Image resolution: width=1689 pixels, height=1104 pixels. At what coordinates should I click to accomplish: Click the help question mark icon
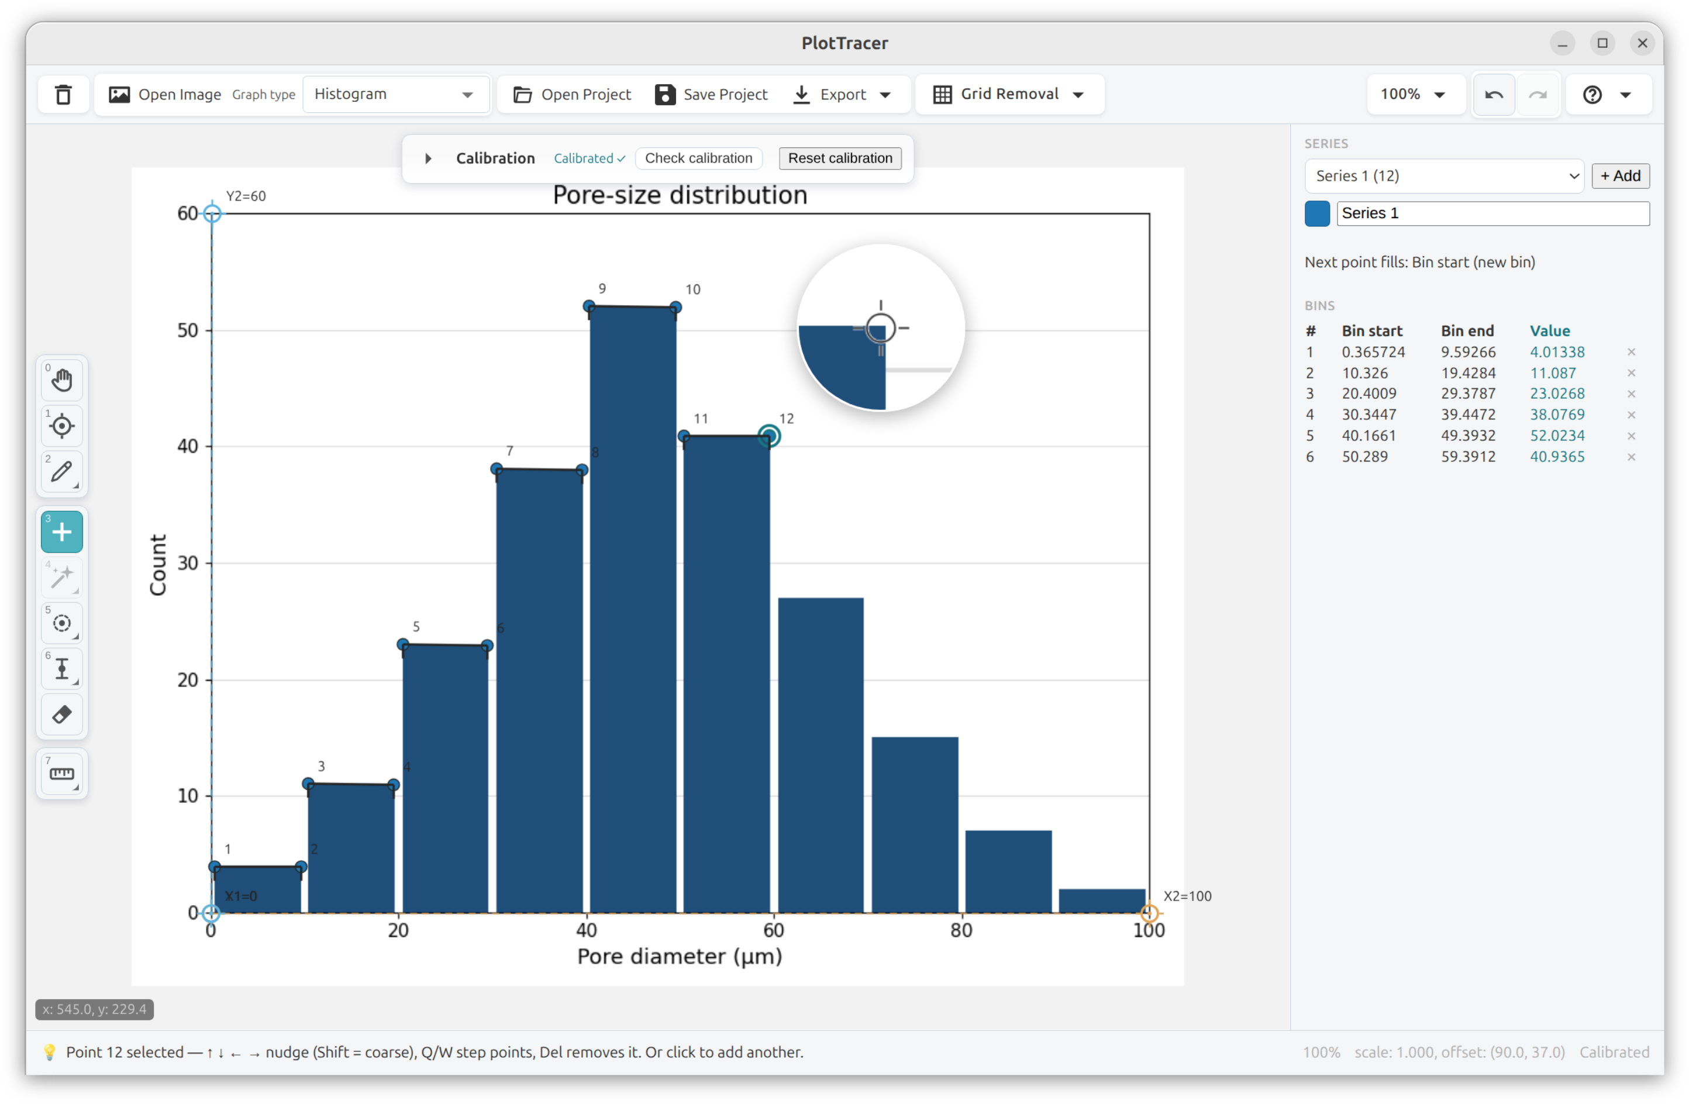(x=1592, y=94)
